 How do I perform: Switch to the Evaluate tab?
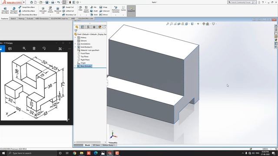coord(30,19)
